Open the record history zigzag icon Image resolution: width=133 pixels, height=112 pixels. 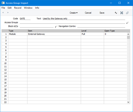pyautogui.click(x=116, y=13)
